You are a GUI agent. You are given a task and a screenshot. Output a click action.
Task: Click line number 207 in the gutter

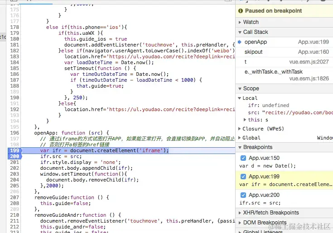pyautogui.click(x=14, y=197)
